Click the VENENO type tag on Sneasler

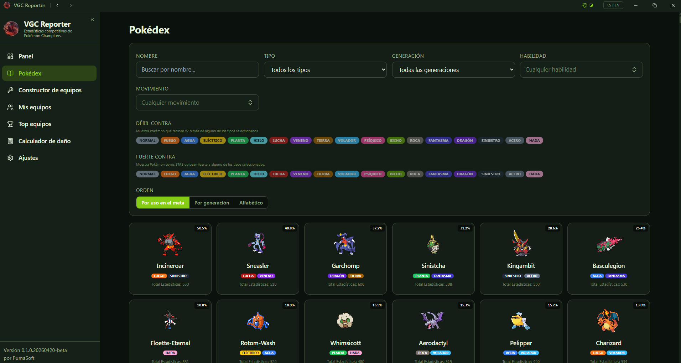[266, 276]
